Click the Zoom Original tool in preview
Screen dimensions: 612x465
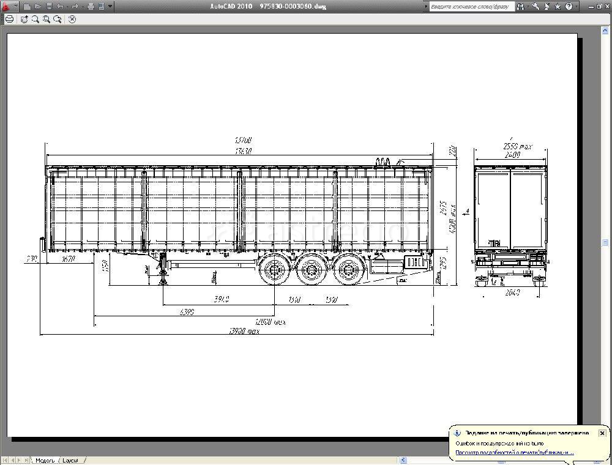[58, 19]
